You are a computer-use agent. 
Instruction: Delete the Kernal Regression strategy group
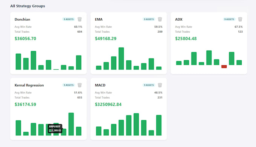(x=79, y=85)
